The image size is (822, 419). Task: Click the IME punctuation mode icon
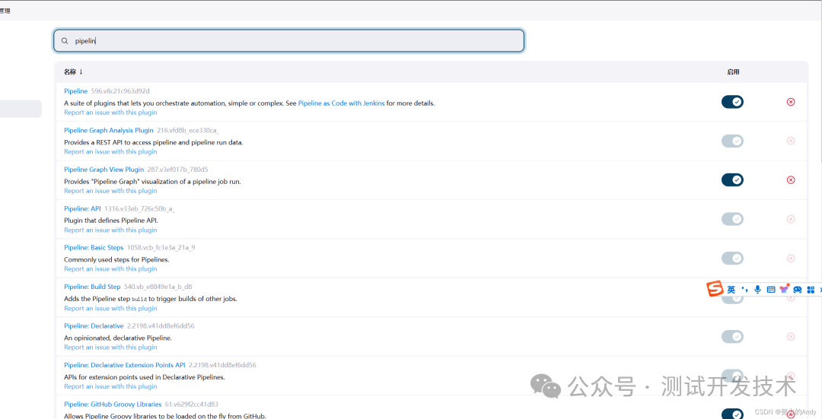(x=744, y=289)
